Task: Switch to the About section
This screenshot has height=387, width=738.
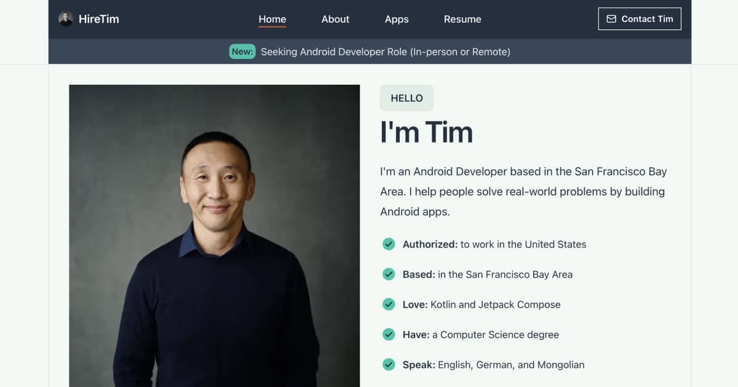Action: tap(335, 18)
